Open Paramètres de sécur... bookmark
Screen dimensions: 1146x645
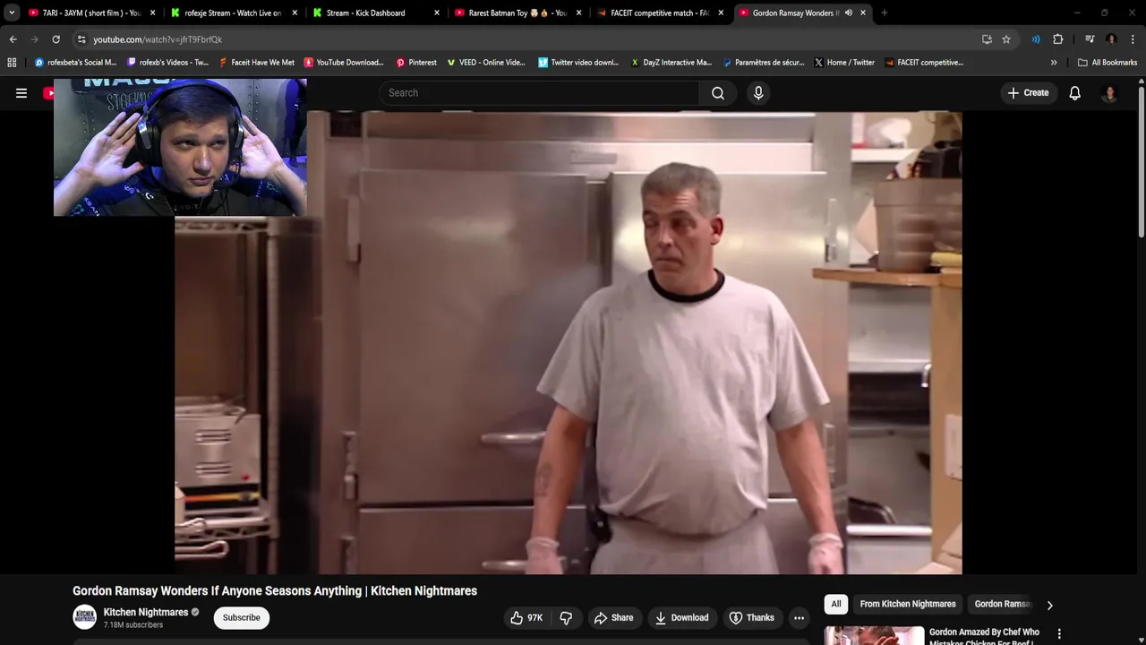click(x=763, y=63)
